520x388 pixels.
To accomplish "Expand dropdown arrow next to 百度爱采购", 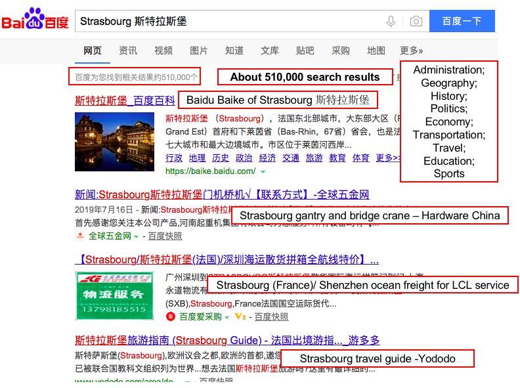I will (227, 318).
